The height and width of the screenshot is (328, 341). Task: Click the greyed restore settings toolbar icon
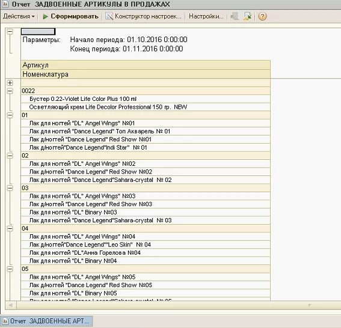coord(235,16)
